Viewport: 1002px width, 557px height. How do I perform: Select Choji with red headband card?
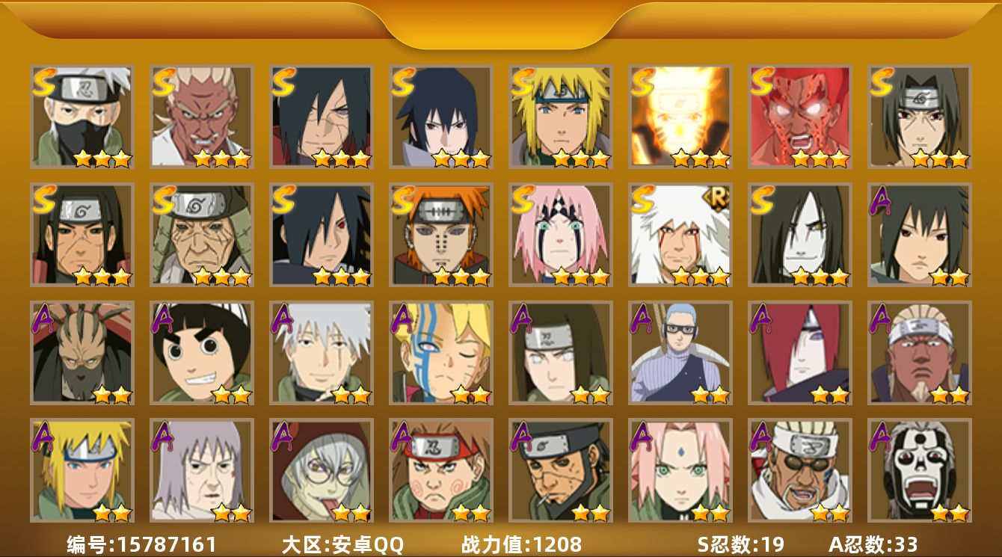pos(440,470)
